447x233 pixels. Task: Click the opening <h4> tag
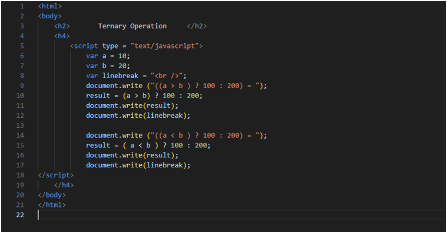(62, 36)
